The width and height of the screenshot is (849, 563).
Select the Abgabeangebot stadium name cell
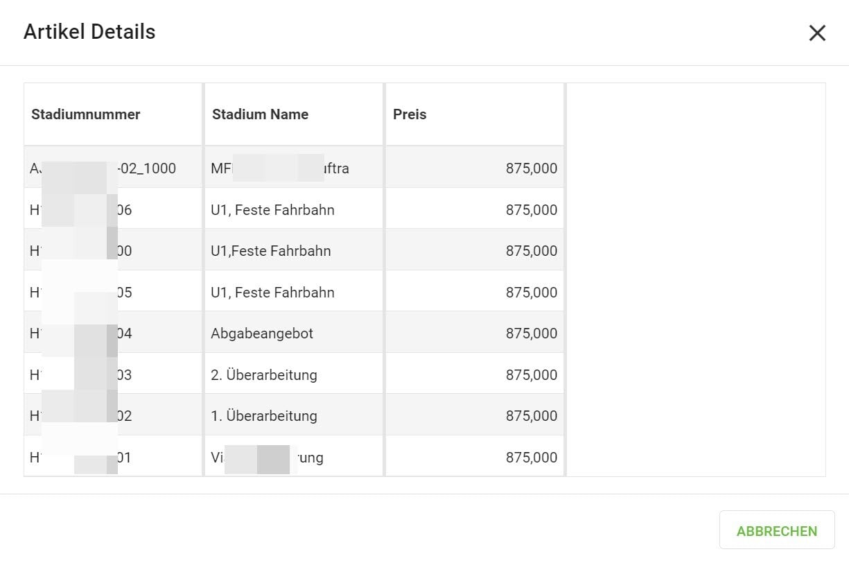pos(262,334)
